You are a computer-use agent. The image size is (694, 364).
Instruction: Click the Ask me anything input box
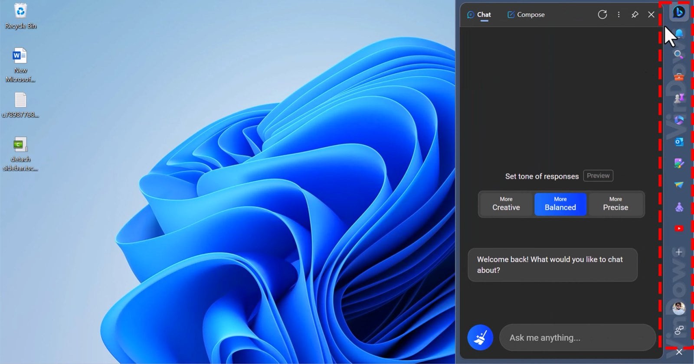pyautogui.click(x=577, y=338)
